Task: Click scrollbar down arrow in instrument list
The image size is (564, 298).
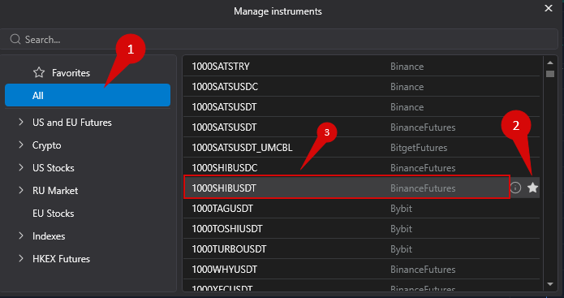Action: pos(550,284)
